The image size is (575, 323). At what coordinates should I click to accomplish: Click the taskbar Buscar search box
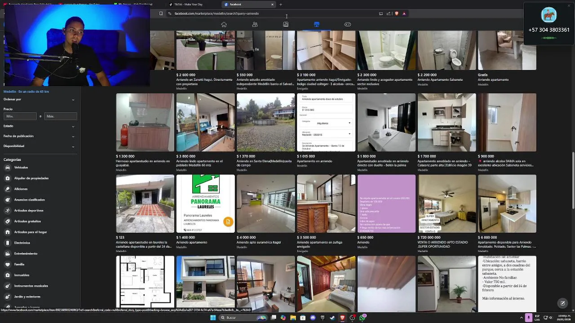[243, 318]
